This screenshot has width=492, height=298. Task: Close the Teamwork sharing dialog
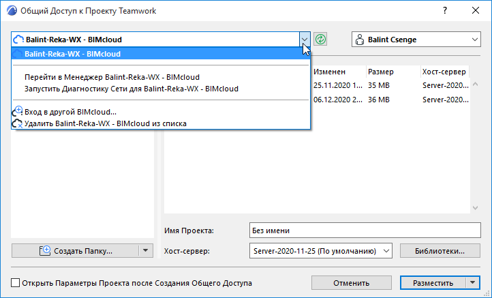pos(476,10)
